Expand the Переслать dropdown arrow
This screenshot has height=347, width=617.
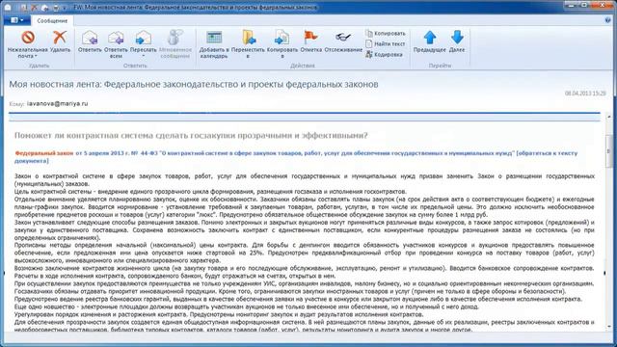[144, 56]
